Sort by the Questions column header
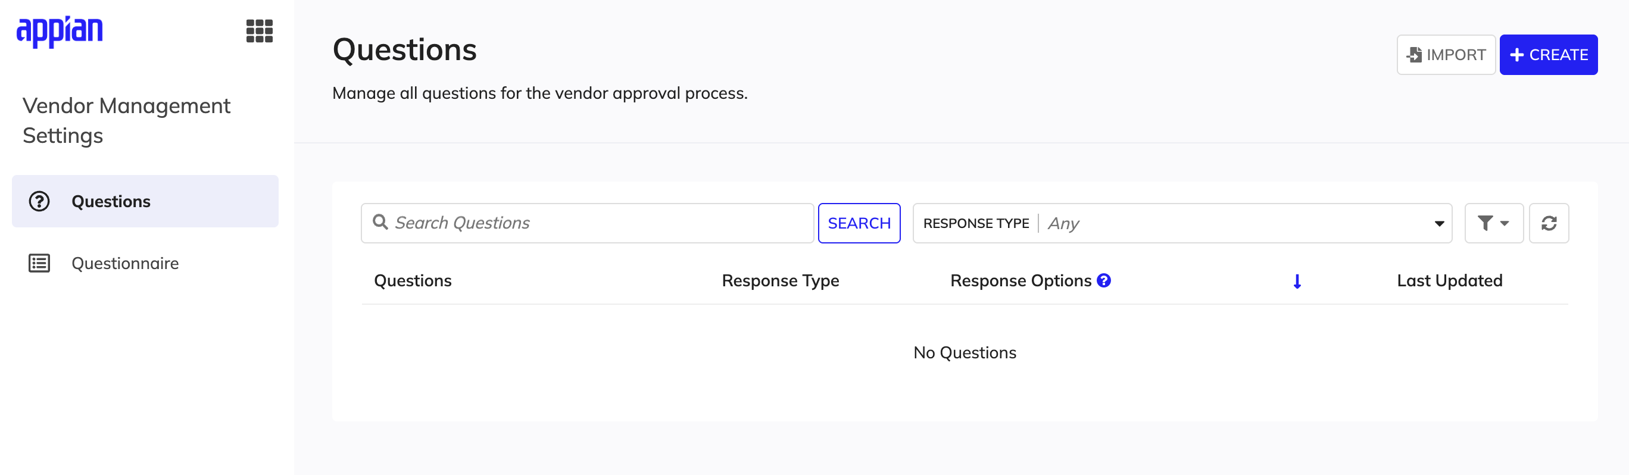 coord(412,281)
